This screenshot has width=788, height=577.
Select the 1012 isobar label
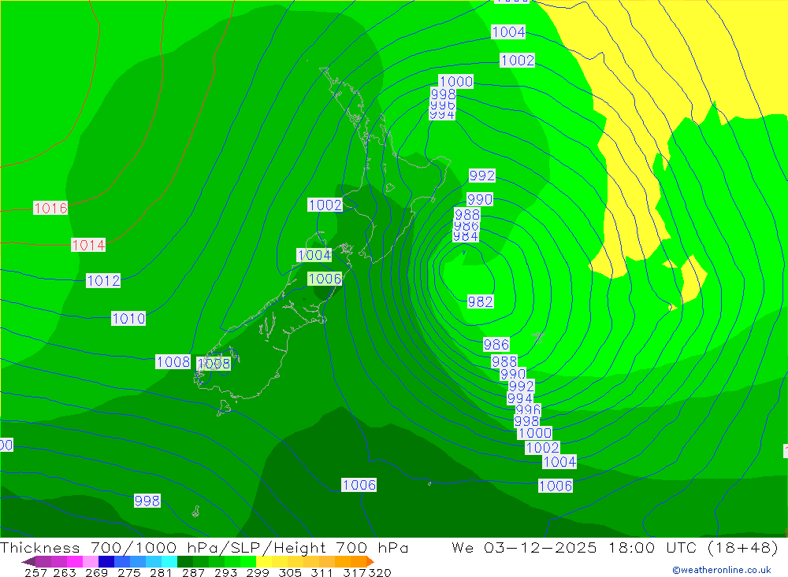point(103,280)
